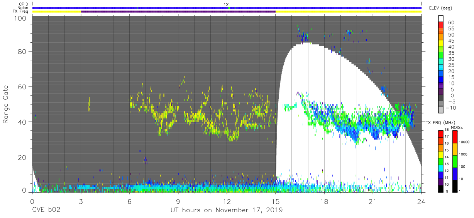
Task: Click the '6' tick on the UT hours axis
Action: click(130, 201)
